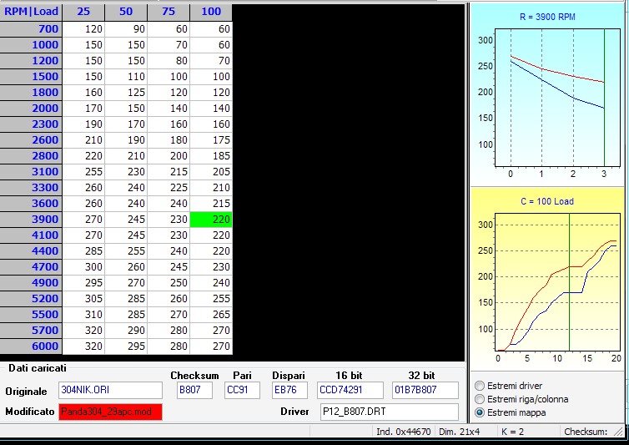Click cell 125 in row 1800
Viewport: 629px width, 445px height.
coord(126,93)
